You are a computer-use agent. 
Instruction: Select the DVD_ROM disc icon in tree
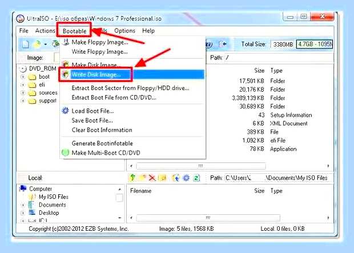23,69
